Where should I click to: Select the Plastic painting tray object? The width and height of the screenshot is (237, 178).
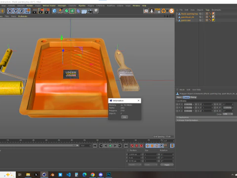click(190, 14)
